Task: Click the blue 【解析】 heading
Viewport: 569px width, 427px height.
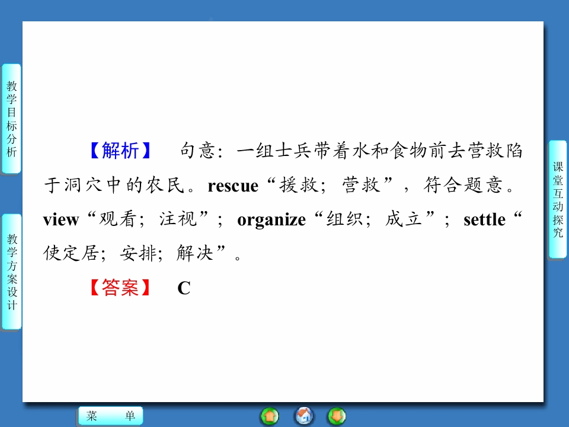Action: coord(120,150)
